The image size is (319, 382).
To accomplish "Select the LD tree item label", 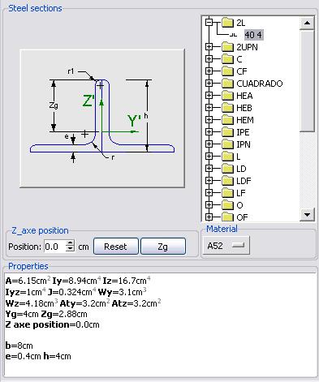I will (241, 169).
